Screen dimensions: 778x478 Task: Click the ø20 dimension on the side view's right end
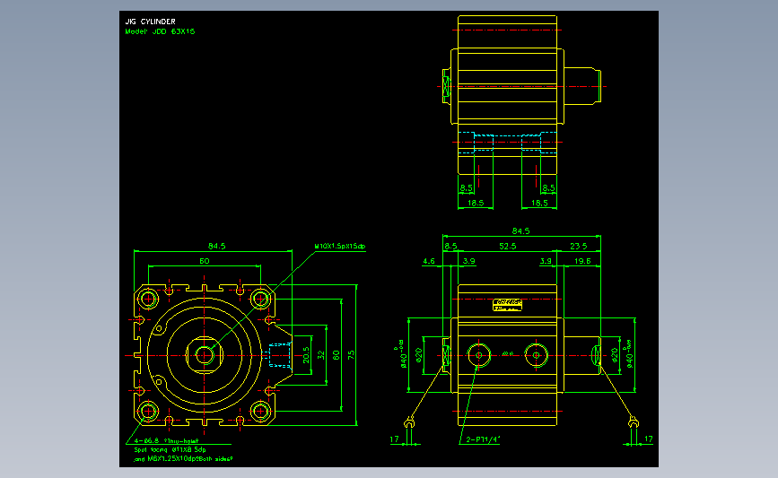coord(615,355)
